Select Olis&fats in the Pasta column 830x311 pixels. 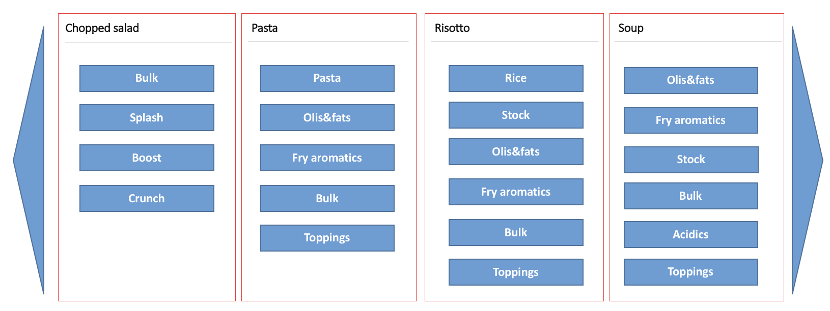[x=327, y=118]
